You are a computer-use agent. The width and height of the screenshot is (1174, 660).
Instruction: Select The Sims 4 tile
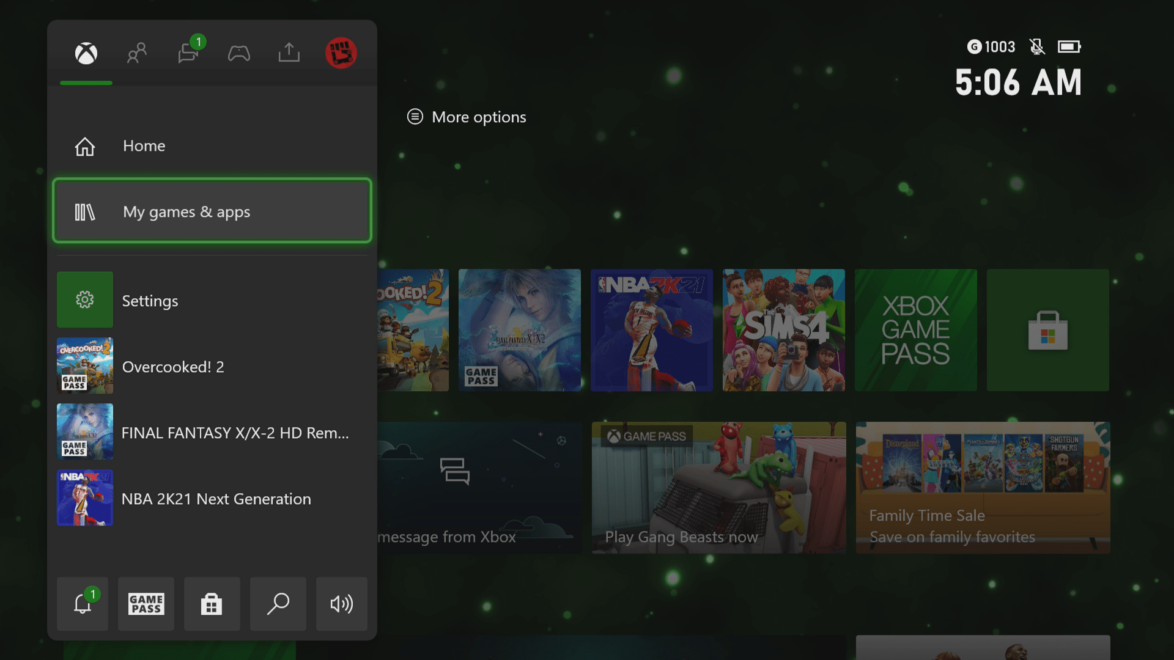[783, 330]
